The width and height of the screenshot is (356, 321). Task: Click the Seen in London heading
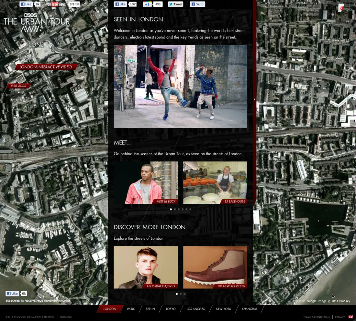pos(138,19)
